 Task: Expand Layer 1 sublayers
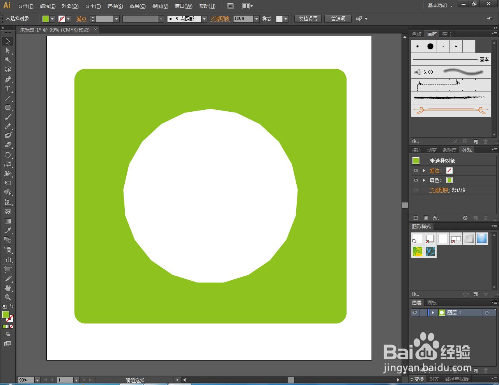433,313
